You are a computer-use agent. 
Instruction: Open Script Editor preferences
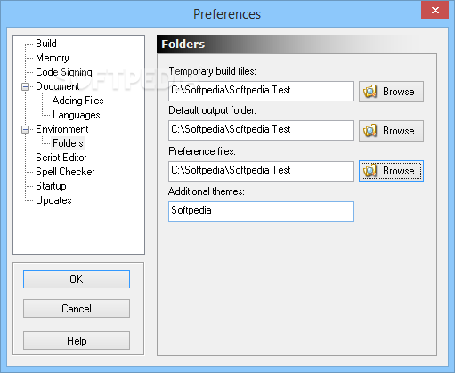tap(61, 158)
